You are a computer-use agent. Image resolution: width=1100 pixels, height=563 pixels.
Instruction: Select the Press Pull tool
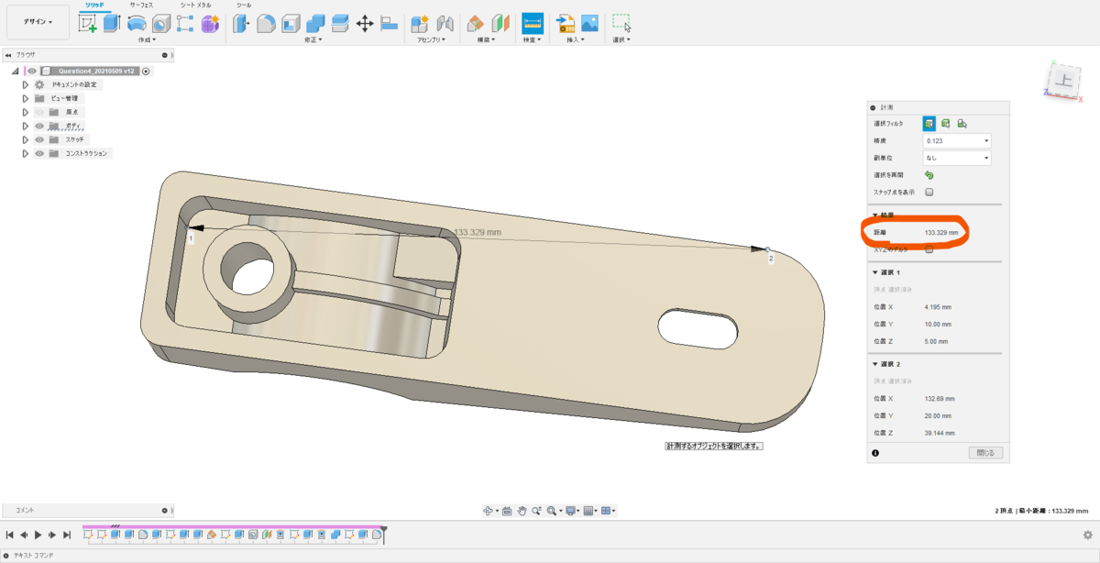[241, 24]
